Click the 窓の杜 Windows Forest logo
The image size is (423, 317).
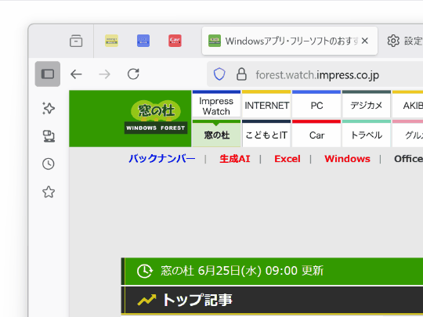coord(156,117)
